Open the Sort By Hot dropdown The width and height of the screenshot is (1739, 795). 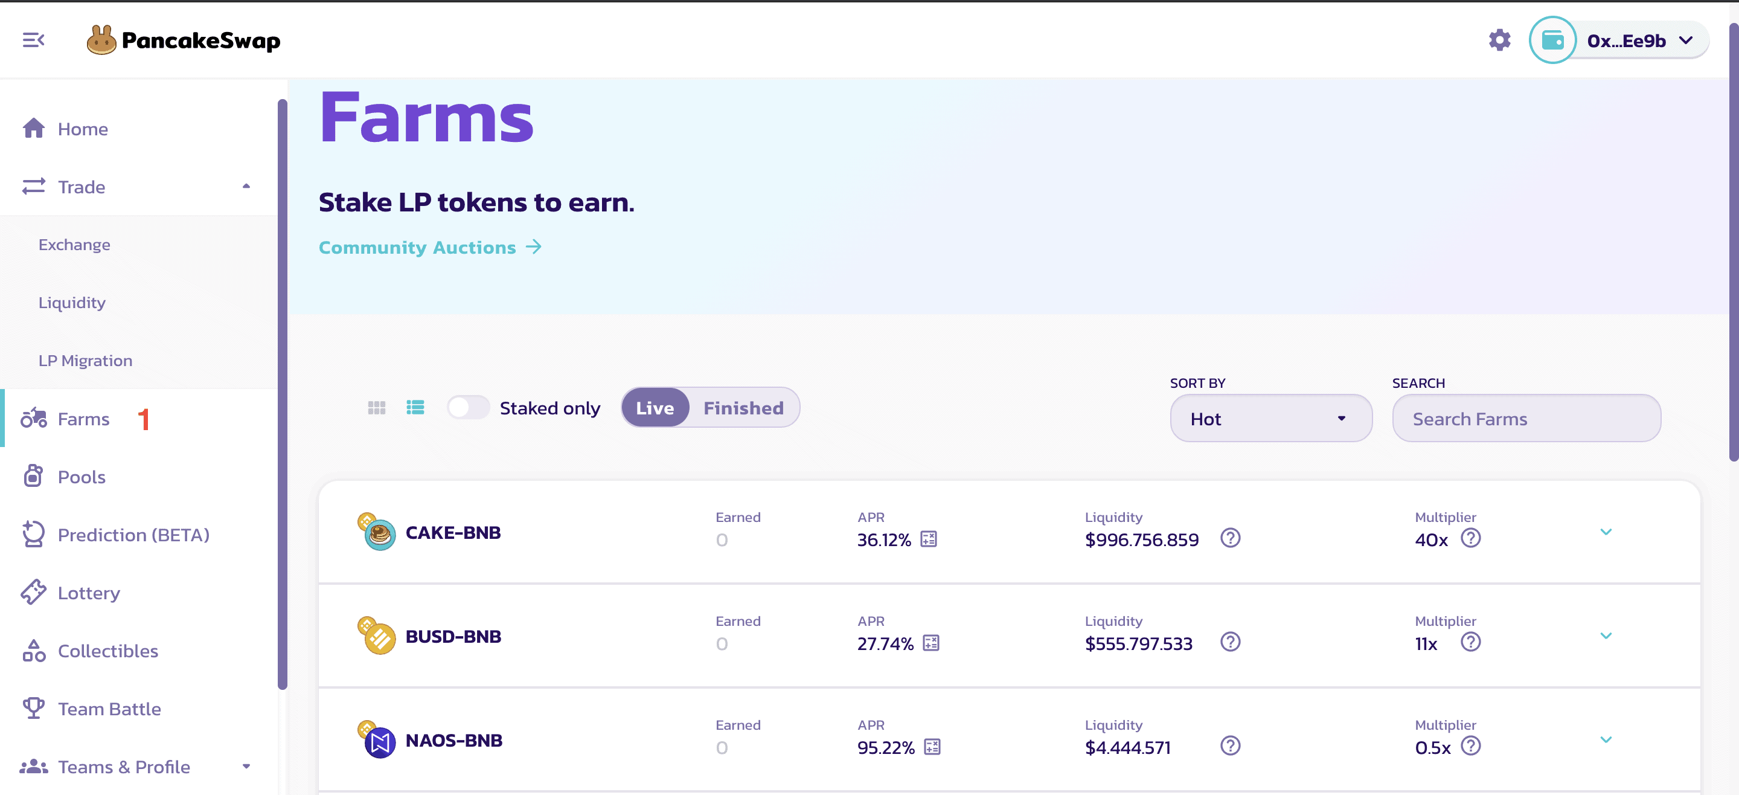click(x=1270, y=419)
